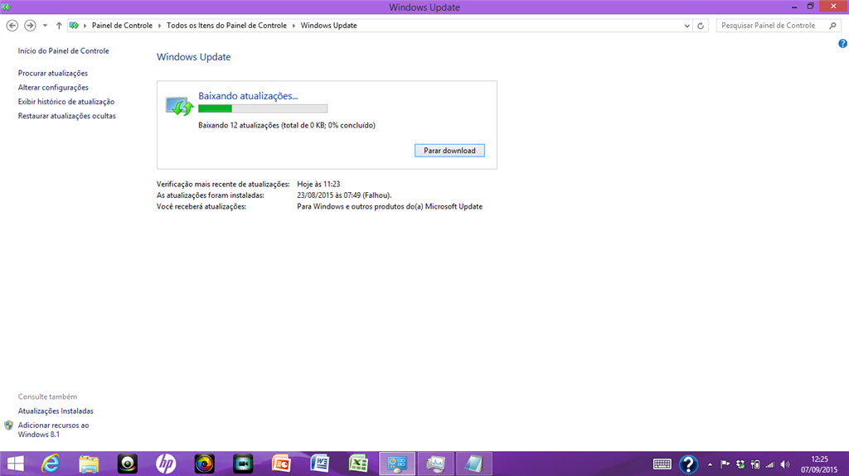Click the help question mark on the taskbar

[x=688, y=464]
